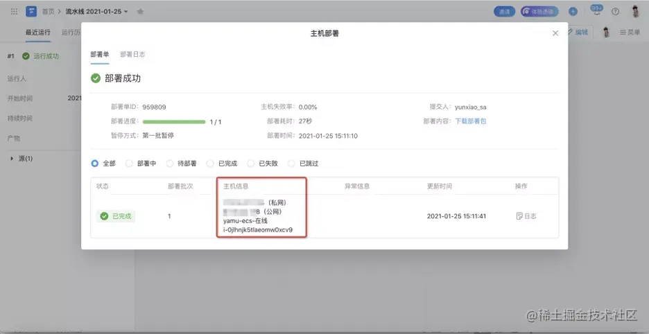Click the member avatar beside 编辑
This screenshot has height=334, width=649.
coord(607,32)
